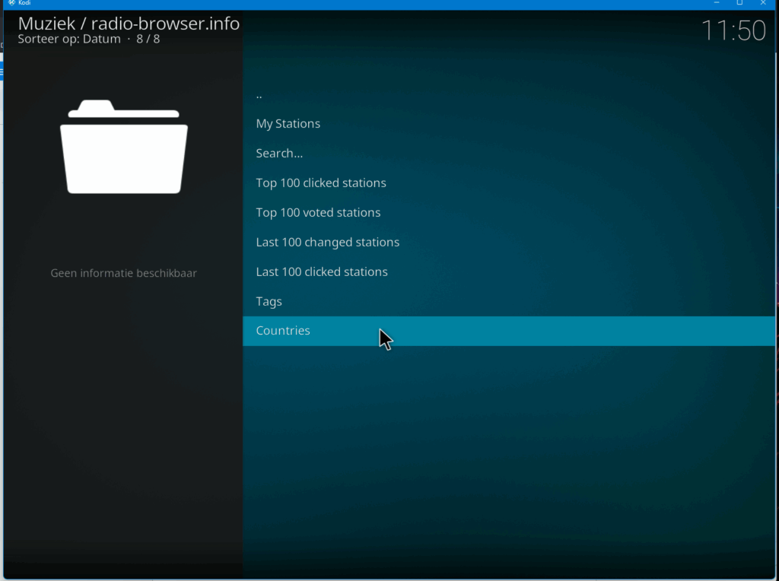Minimize the Kodi window
This screenshot has width=779, height=581.
[x=716, y=3]
